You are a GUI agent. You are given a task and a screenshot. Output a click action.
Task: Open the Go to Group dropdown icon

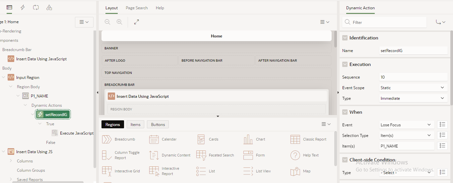point(440,22)
